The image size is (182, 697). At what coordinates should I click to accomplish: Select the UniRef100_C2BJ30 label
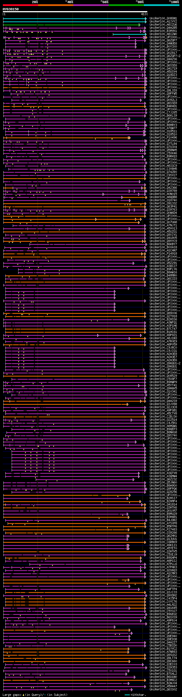pyautogui.click(x=163, y=417)
